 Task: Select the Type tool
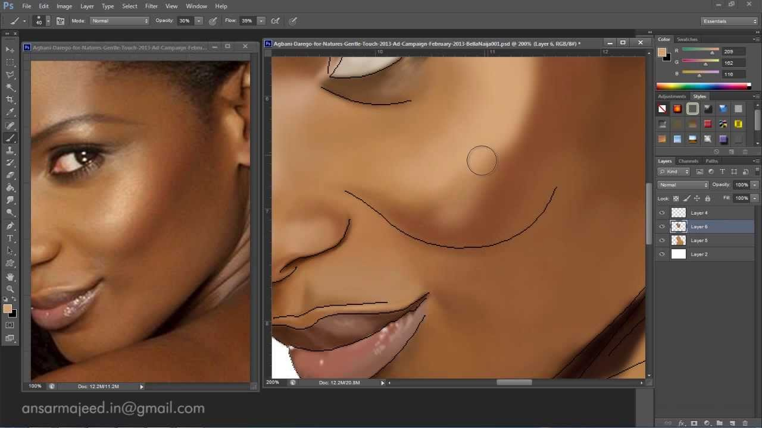tap(10, 238)
